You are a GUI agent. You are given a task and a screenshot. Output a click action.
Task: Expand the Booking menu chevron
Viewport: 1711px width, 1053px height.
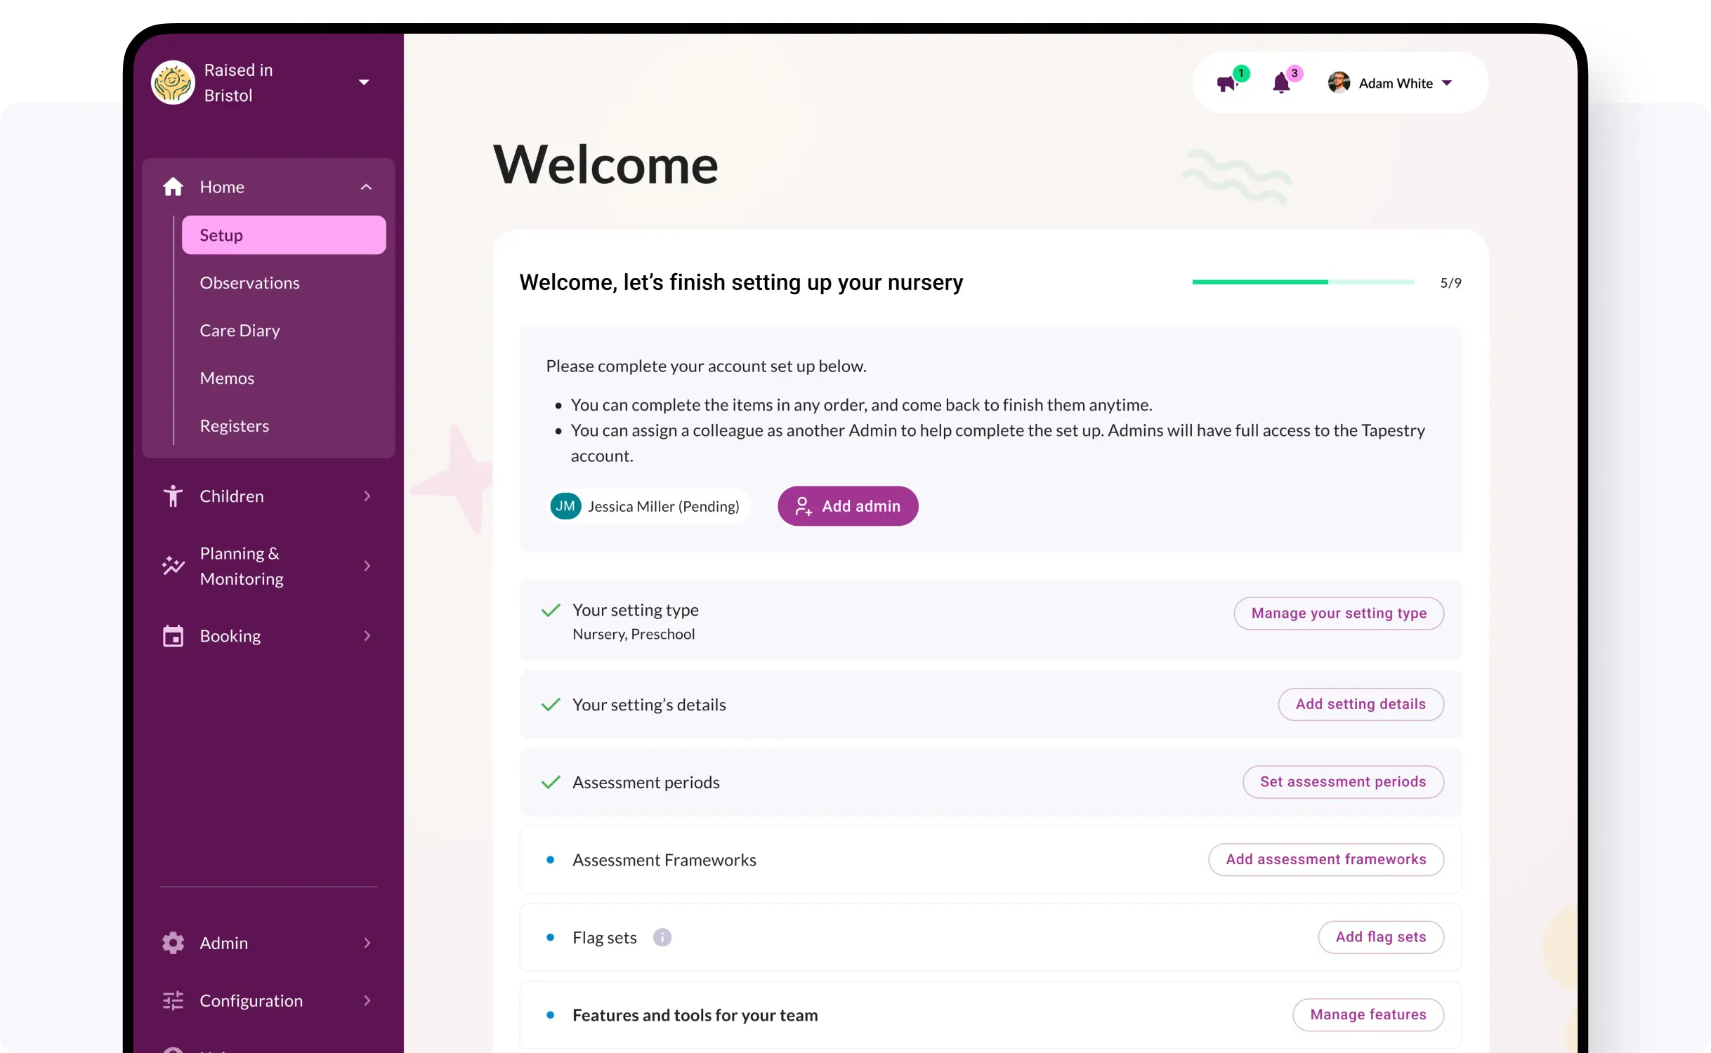tap(367, 635)
